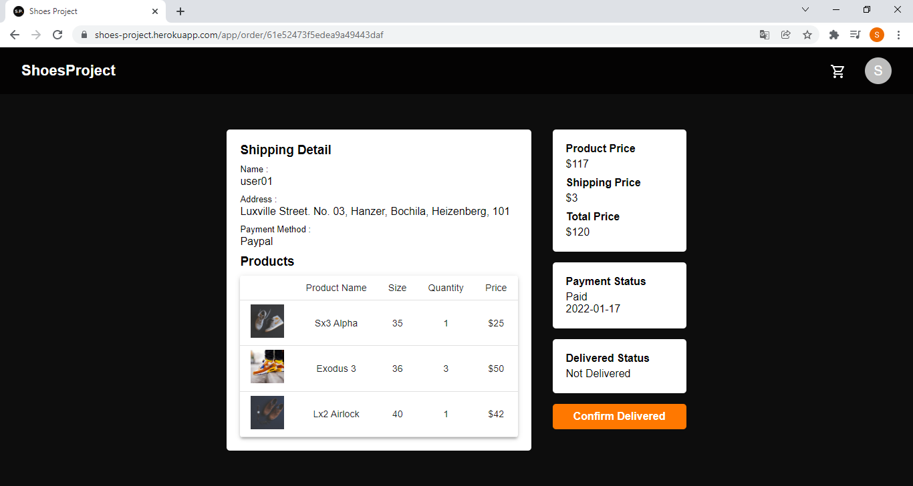Bookmark the page with the star icon

tap(808, 34)
